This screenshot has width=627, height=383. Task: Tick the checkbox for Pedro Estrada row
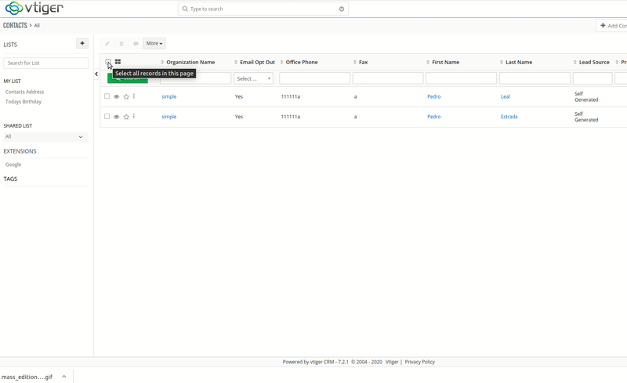coord(107,117)
